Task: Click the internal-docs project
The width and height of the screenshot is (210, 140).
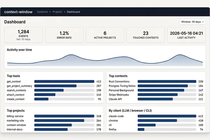Action: [15, 129]
